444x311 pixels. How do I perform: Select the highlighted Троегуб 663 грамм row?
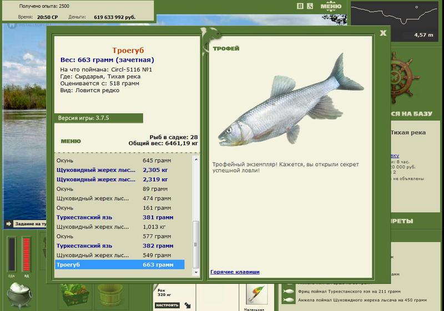(x=119, y=264)
